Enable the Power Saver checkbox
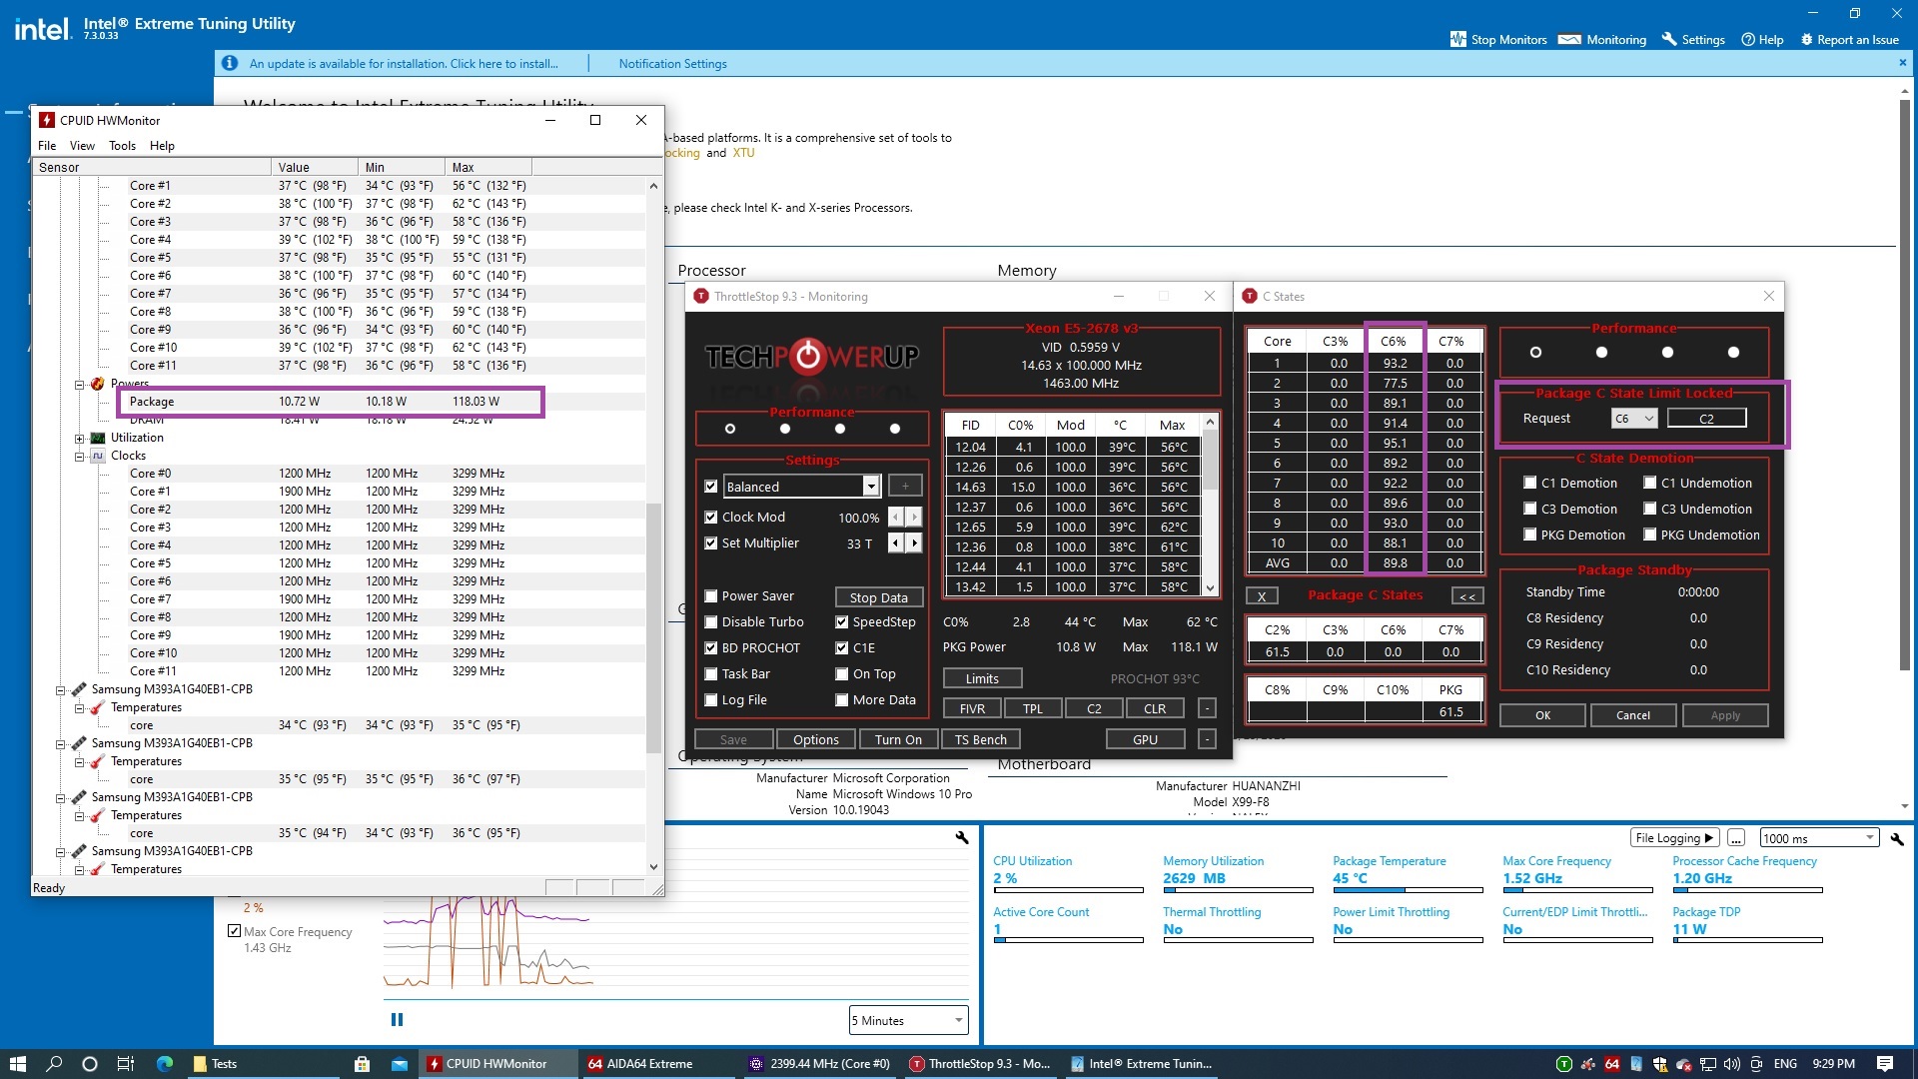Viewport: 1918px width, 1079px height. 711,596
